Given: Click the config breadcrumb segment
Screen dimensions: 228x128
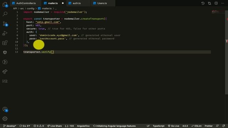Looking at the screenshot, I should 31,9.
